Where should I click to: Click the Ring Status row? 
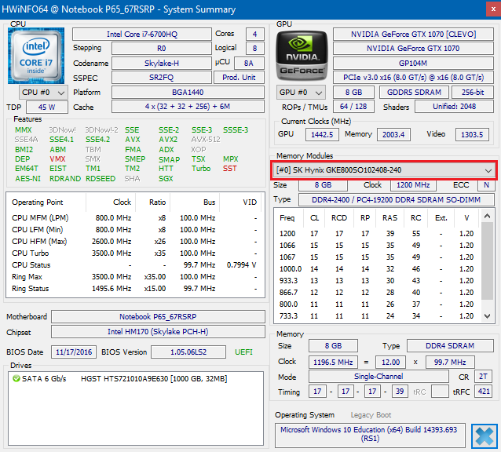(x=134, y=289)
